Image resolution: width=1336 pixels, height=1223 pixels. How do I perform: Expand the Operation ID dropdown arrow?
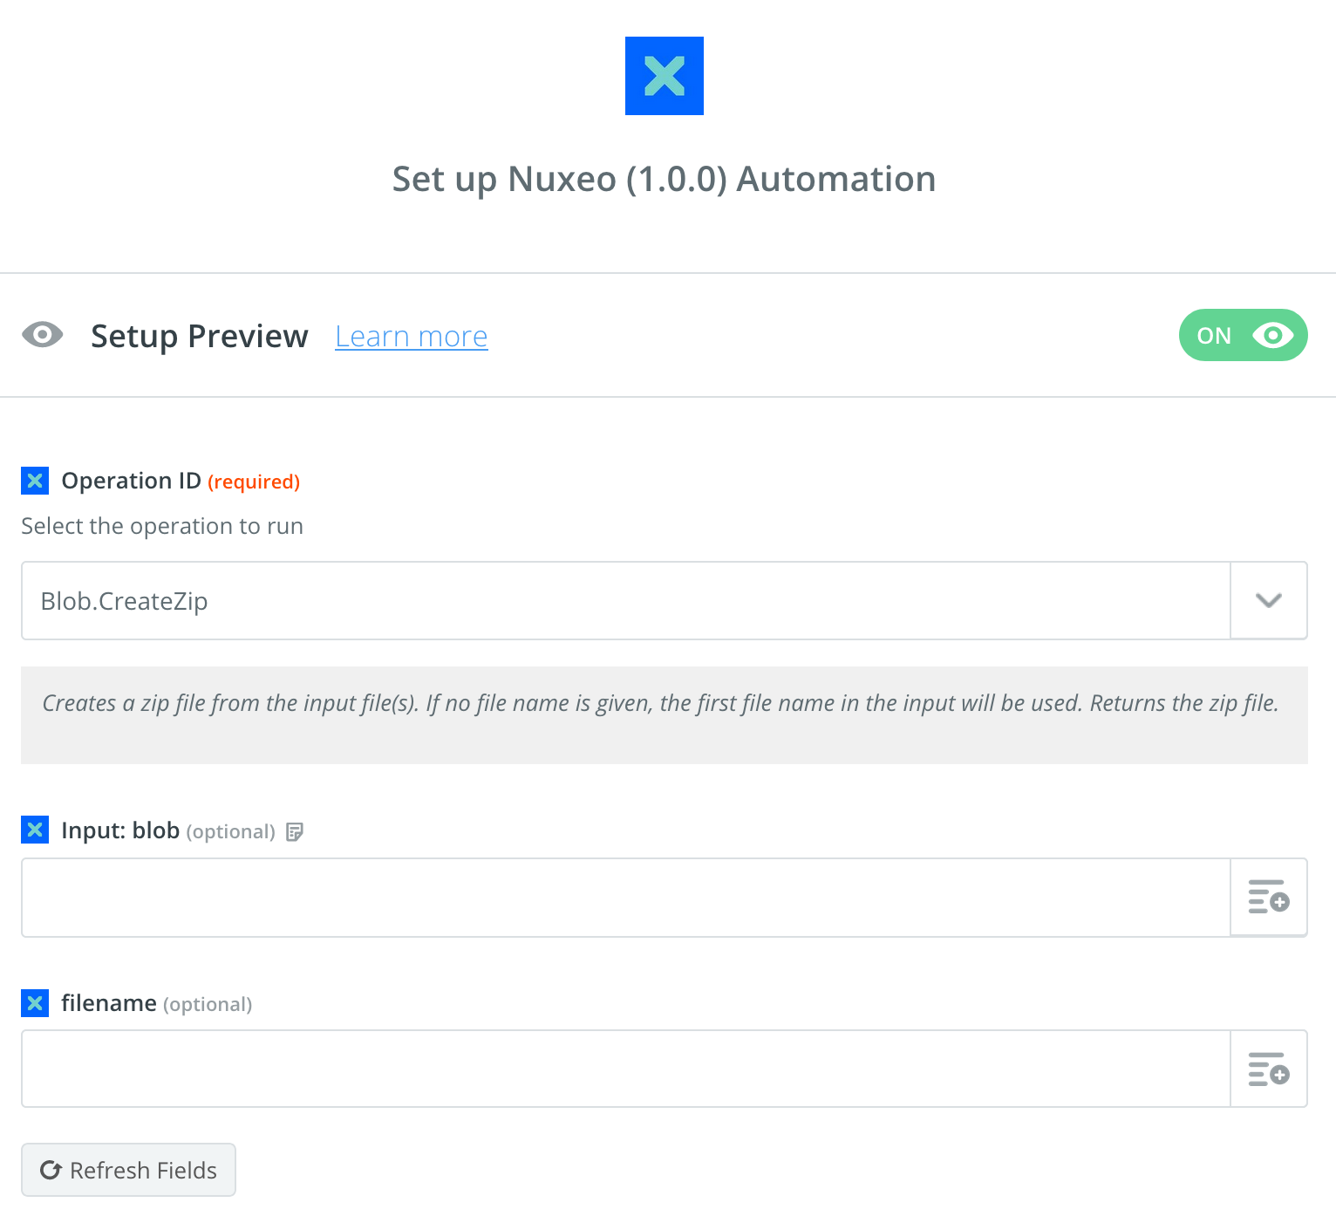(x=1269, y=600)
